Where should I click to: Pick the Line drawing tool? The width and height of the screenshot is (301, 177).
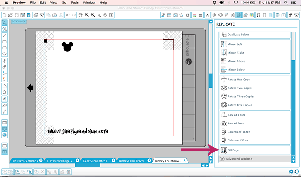click(x=4, y=36)
